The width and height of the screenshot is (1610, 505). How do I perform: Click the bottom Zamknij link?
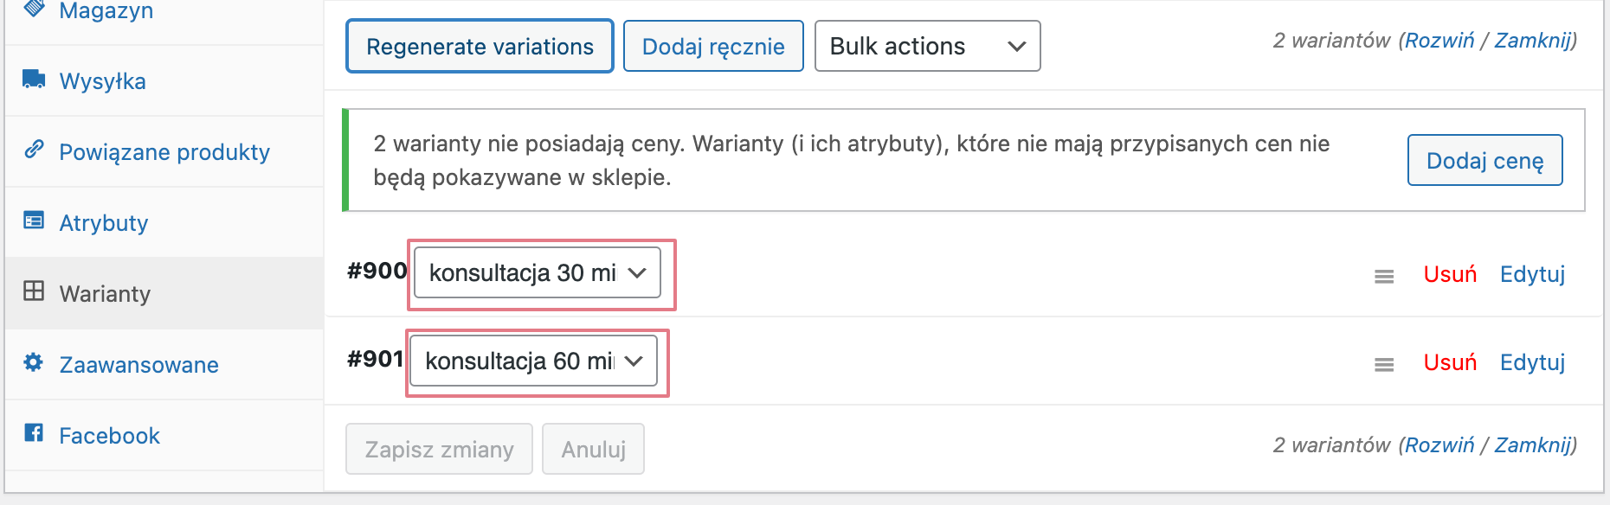pyautogui.click(x=1533, y=445)
